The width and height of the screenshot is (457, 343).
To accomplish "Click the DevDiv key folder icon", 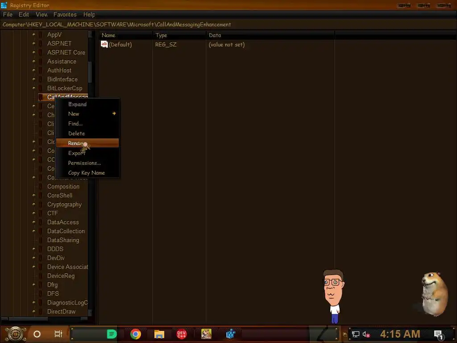I will [x=41, y=258].
